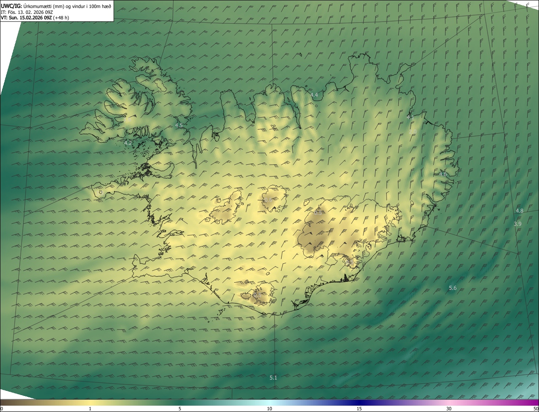Click the '4.5' value in the northwest bay
Viewport: 539px width, 412px height.
[179, 126]
